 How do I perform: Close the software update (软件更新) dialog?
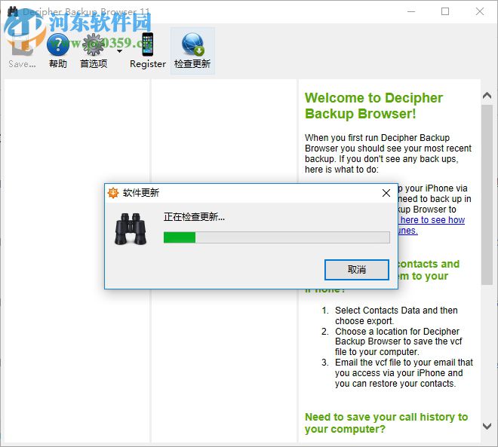point(386,193)
